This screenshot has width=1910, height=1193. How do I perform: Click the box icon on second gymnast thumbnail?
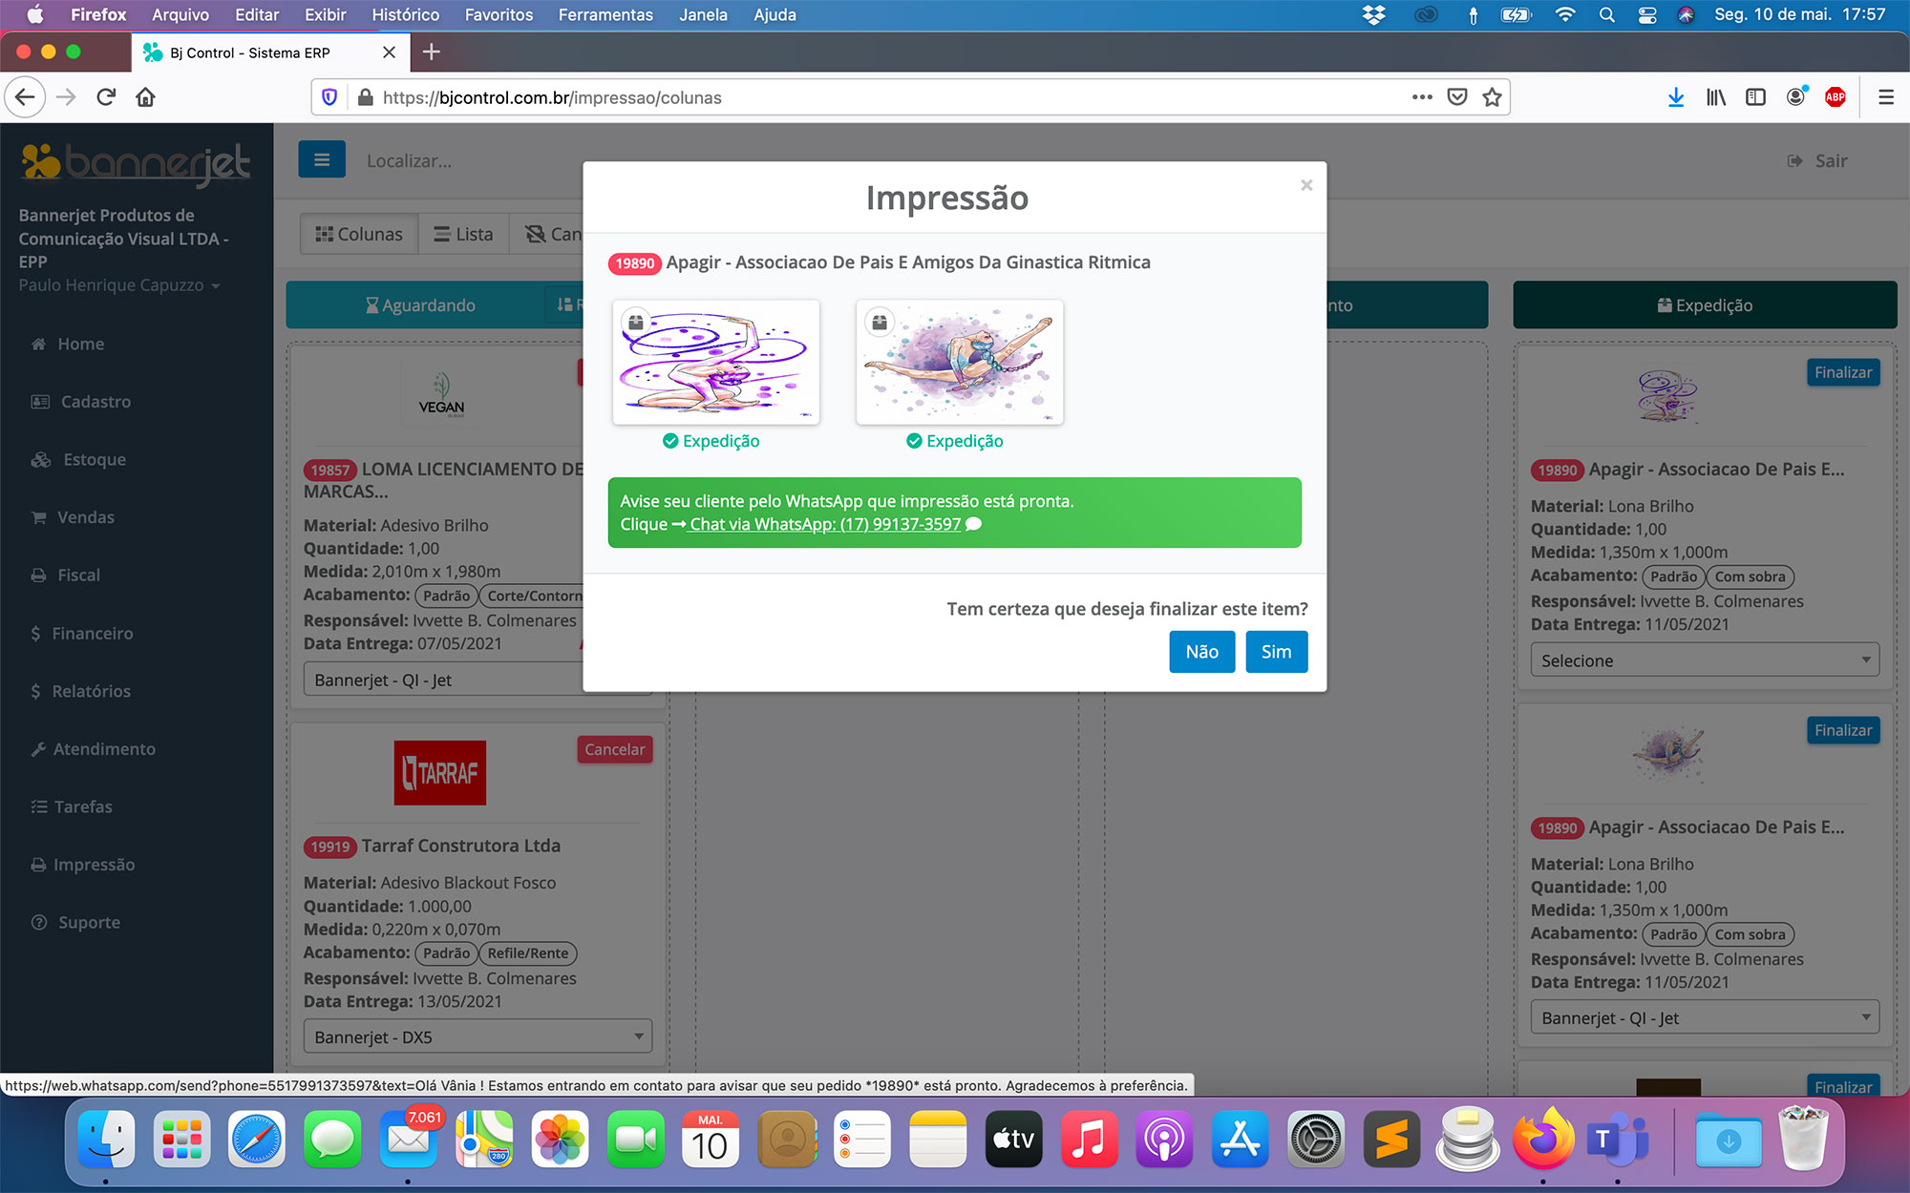[880, 323]
